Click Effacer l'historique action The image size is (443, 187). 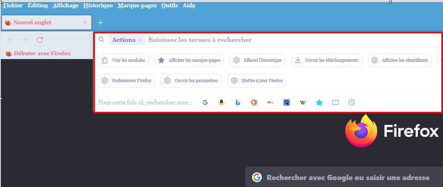coord(257,60)
